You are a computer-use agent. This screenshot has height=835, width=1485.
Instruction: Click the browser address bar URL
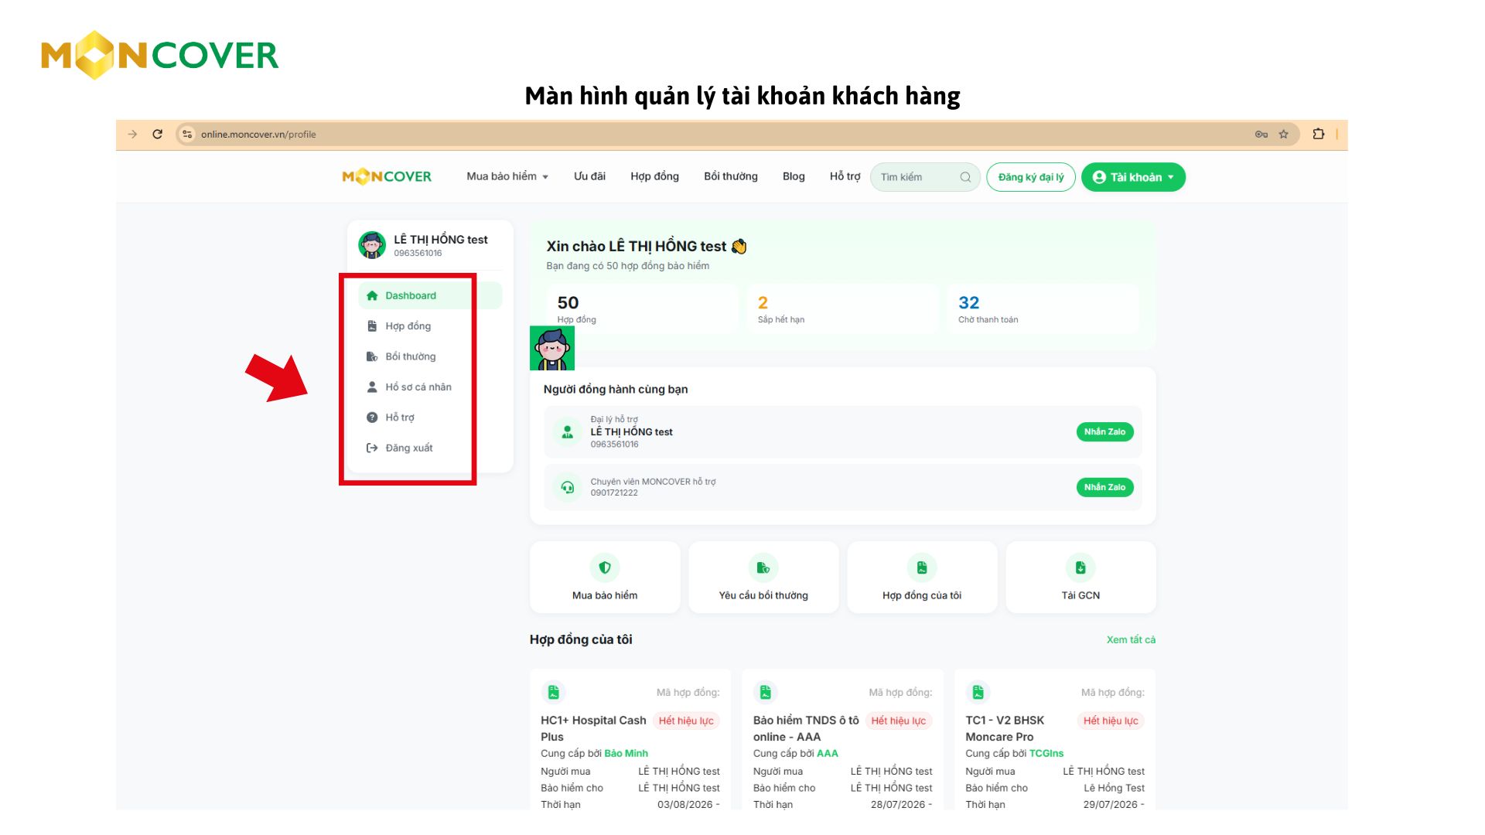click(x=258, y=134)
